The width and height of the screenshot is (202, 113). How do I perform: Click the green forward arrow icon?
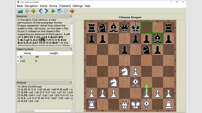click(33, 11)
